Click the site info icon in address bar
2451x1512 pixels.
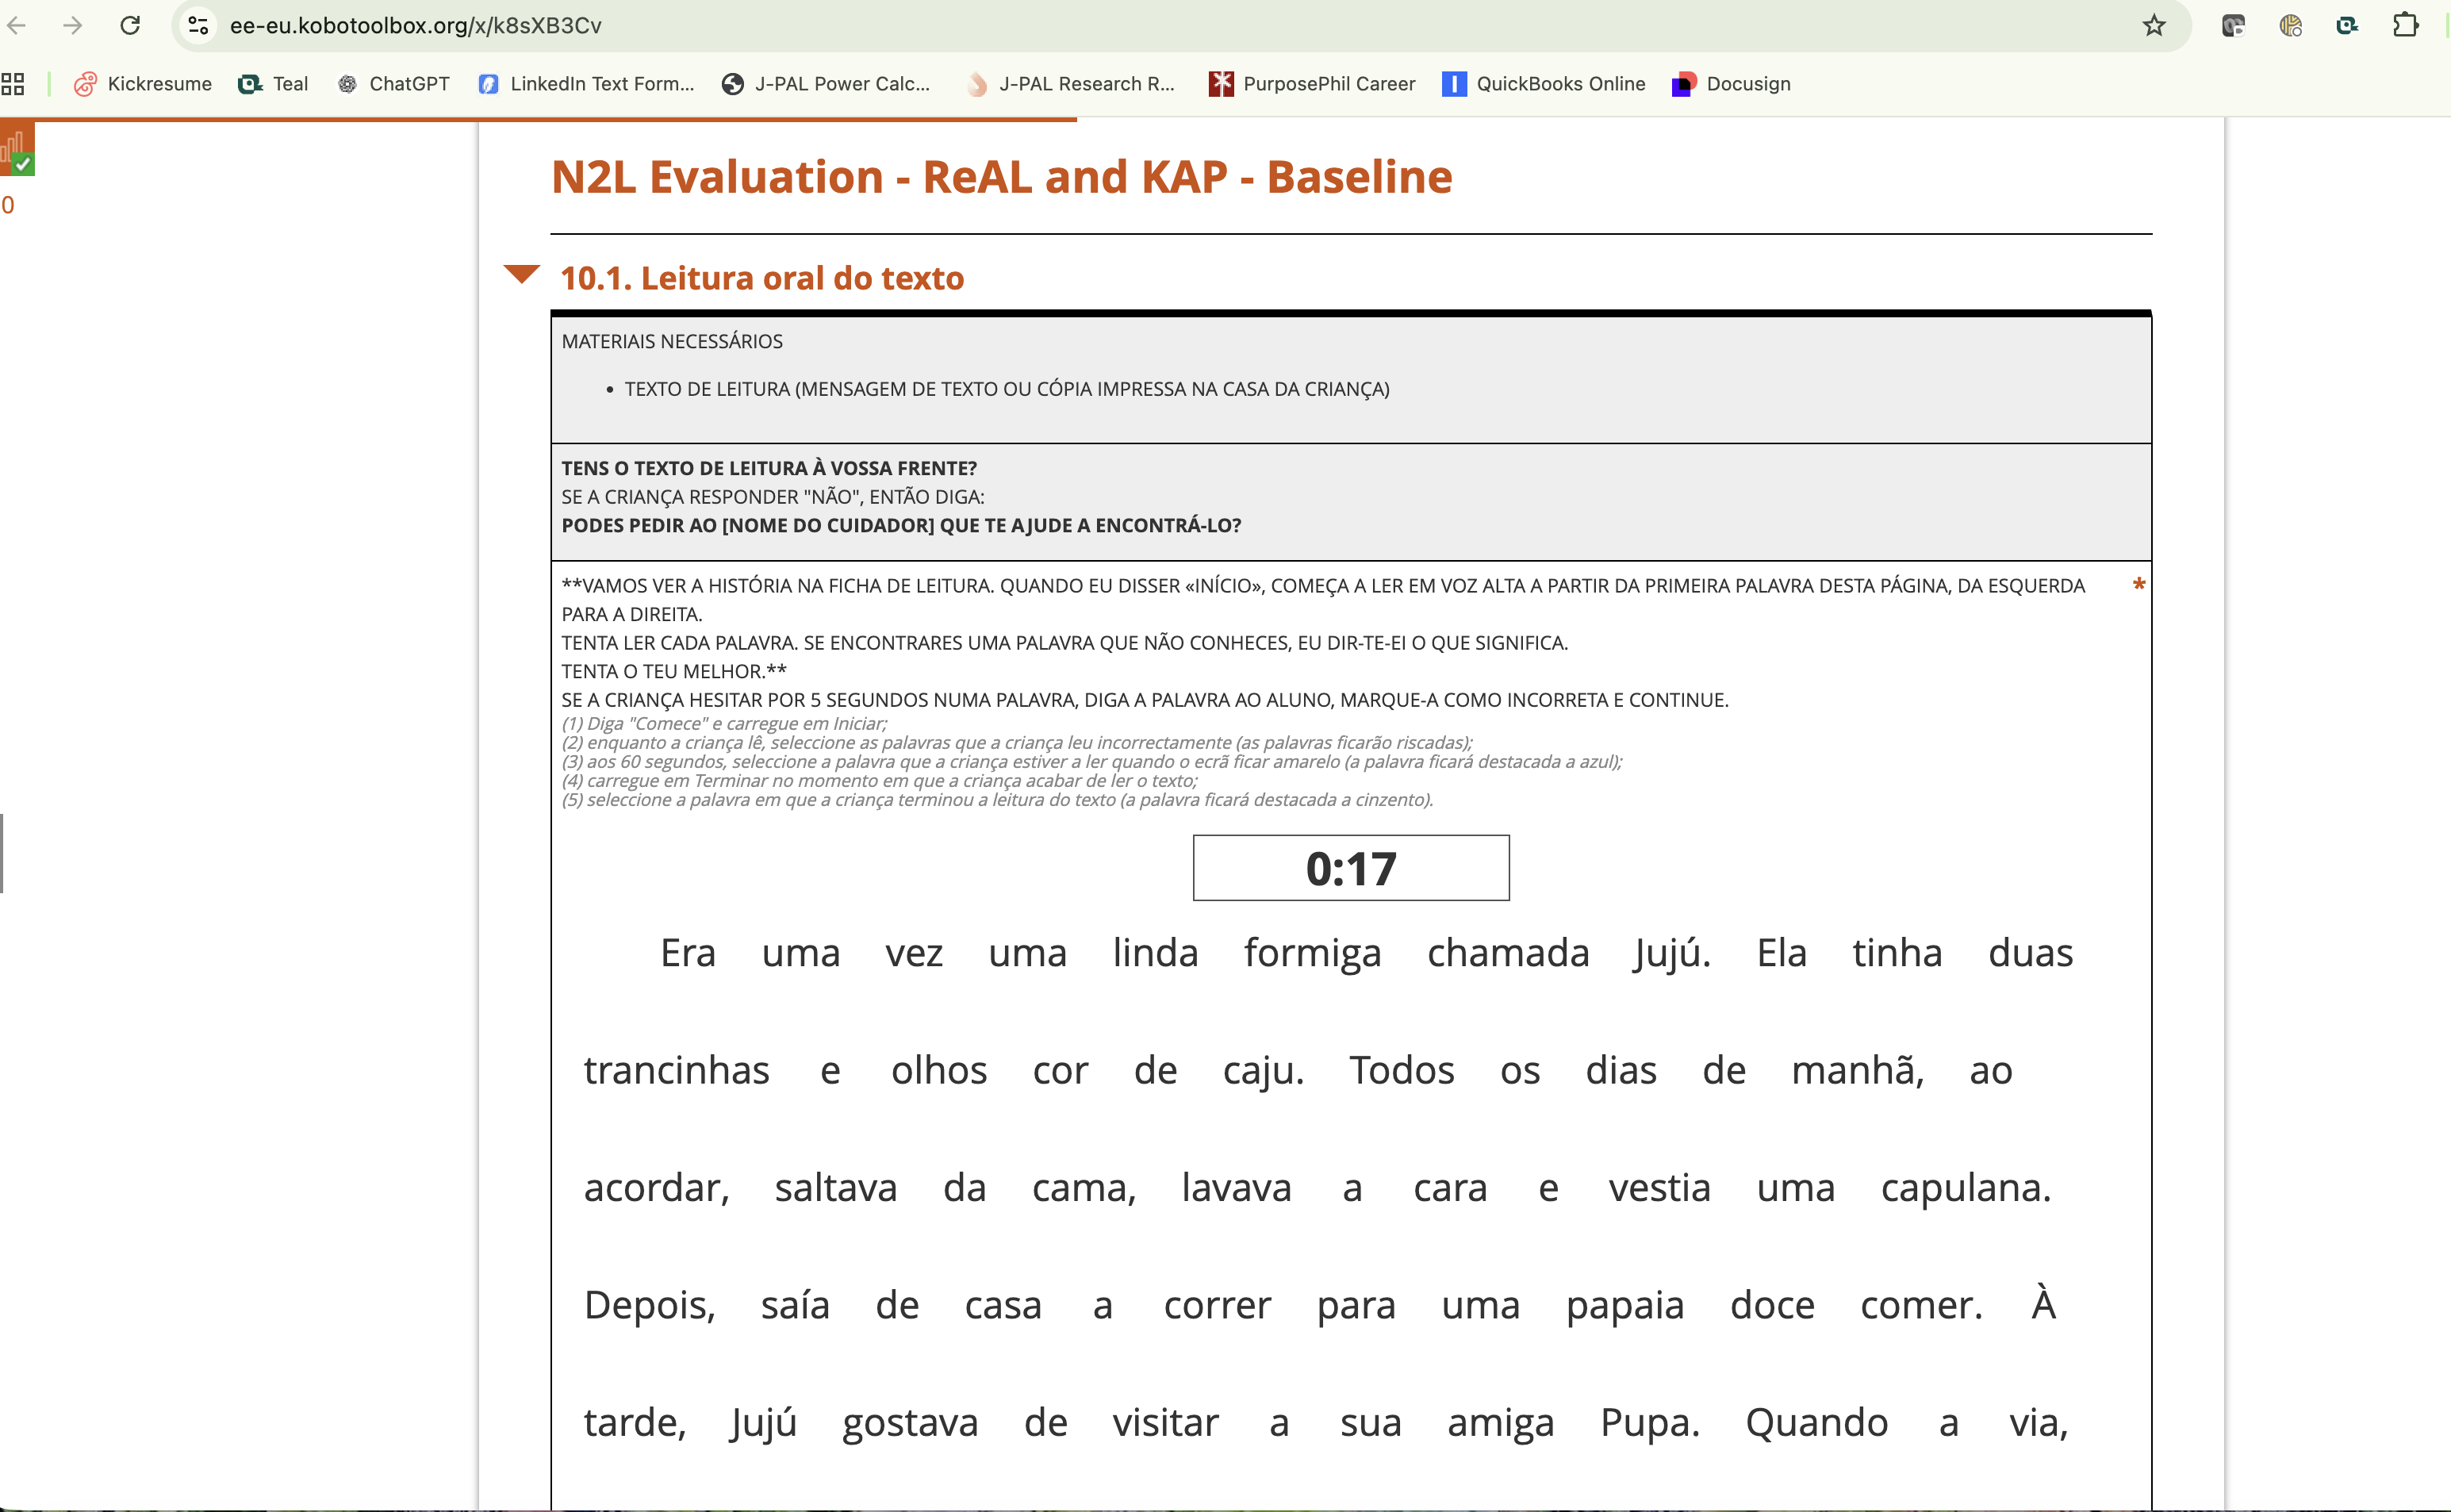click(199, 25)
